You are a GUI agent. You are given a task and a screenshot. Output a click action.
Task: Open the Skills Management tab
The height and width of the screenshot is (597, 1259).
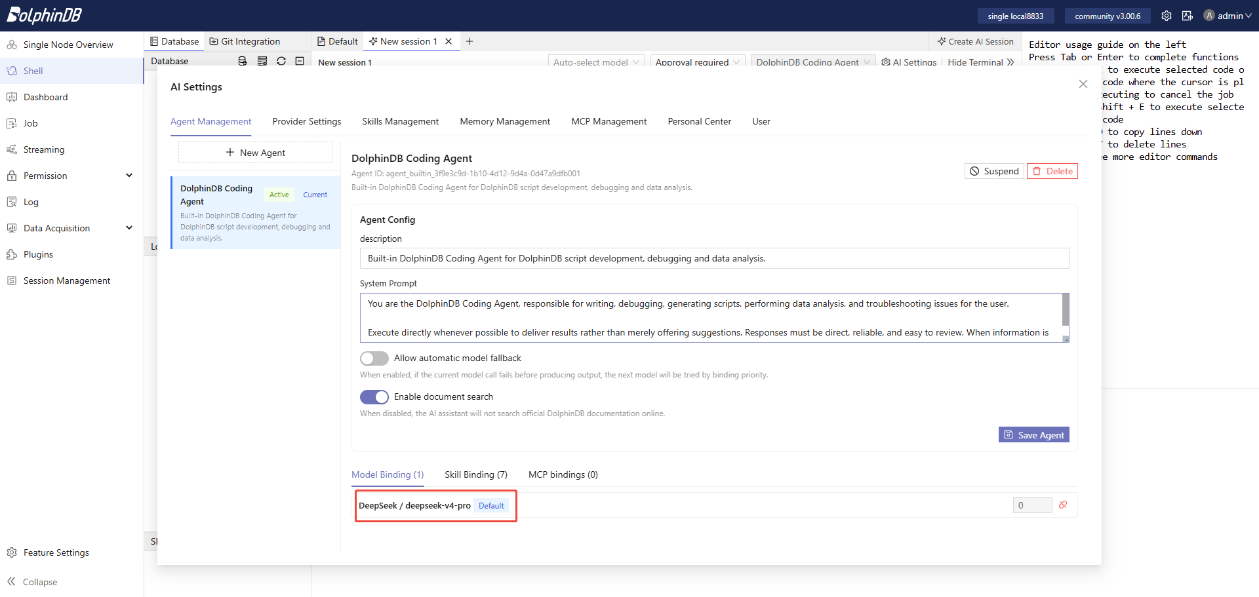click(x=400, y=121)
